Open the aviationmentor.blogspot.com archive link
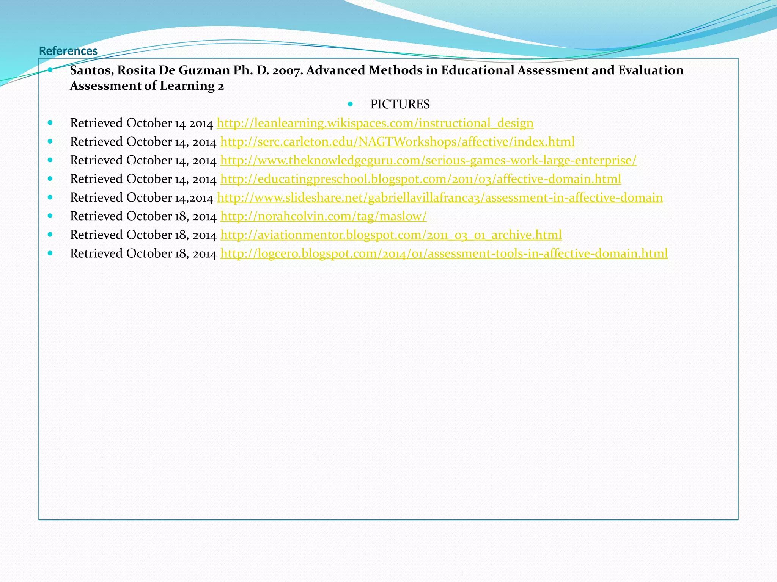Viewport: 777px width, 582px height. click(391, 235)
